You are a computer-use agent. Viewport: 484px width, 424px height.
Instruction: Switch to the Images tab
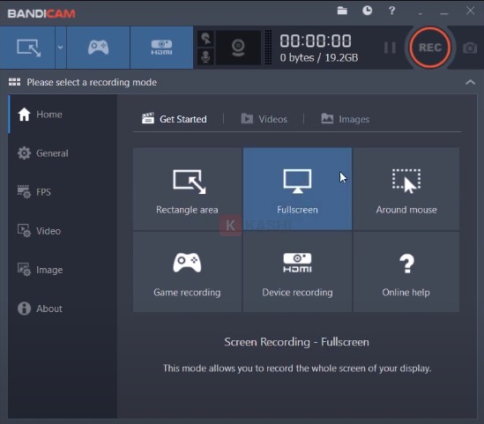click(345, 119)
